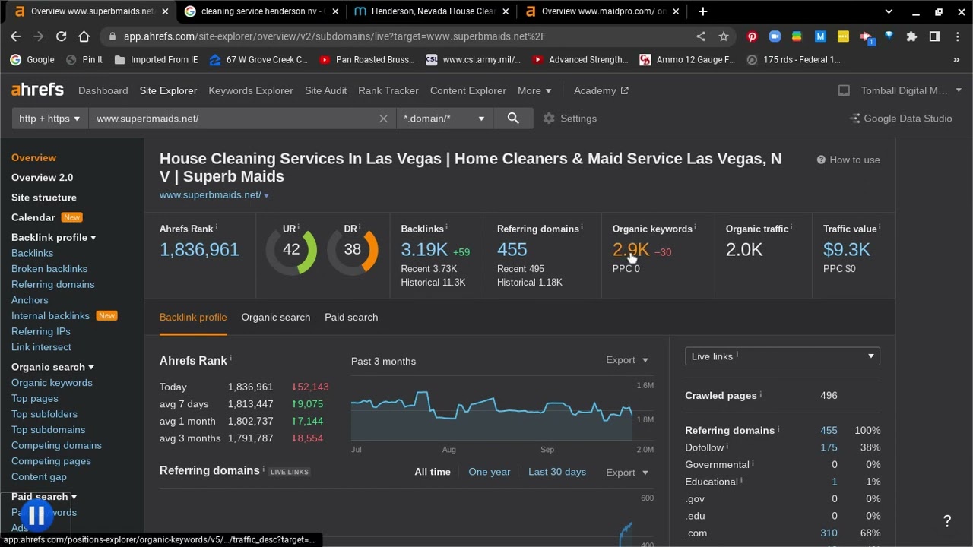Open Competing domains report
Viewport: 973px width, 547px height.
56,445
